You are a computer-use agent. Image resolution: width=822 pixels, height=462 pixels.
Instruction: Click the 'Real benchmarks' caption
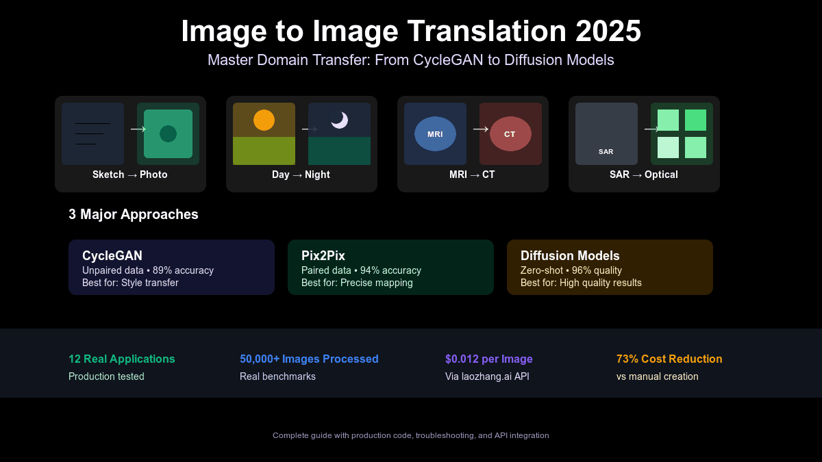click(277, 376)
